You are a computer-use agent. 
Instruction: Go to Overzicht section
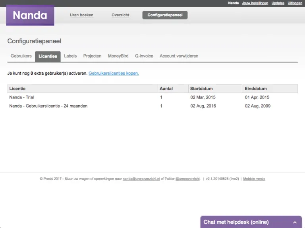point(120,15)
